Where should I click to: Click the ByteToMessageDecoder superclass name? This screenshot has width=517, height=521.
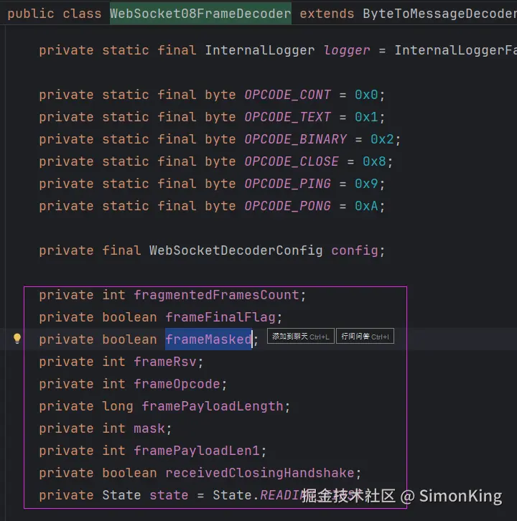(438, 14)
